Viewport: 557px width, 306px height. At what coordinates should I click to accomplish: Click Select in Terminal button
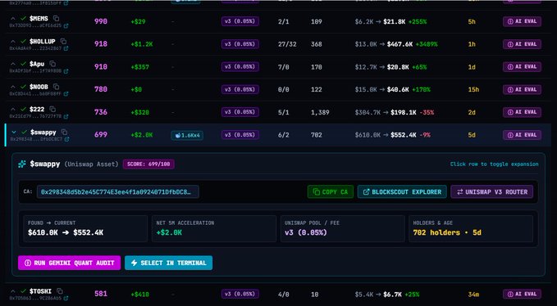coord(169,263)
